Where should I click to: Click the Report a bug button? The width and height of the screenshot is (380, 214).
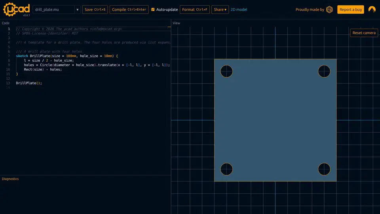pos(350,10)
